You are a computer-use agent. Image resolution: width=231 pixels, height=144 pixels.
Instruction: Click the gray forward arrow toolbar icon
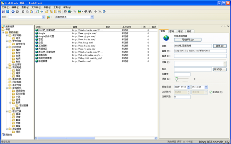pyautogui.click(x=17, y=12)
